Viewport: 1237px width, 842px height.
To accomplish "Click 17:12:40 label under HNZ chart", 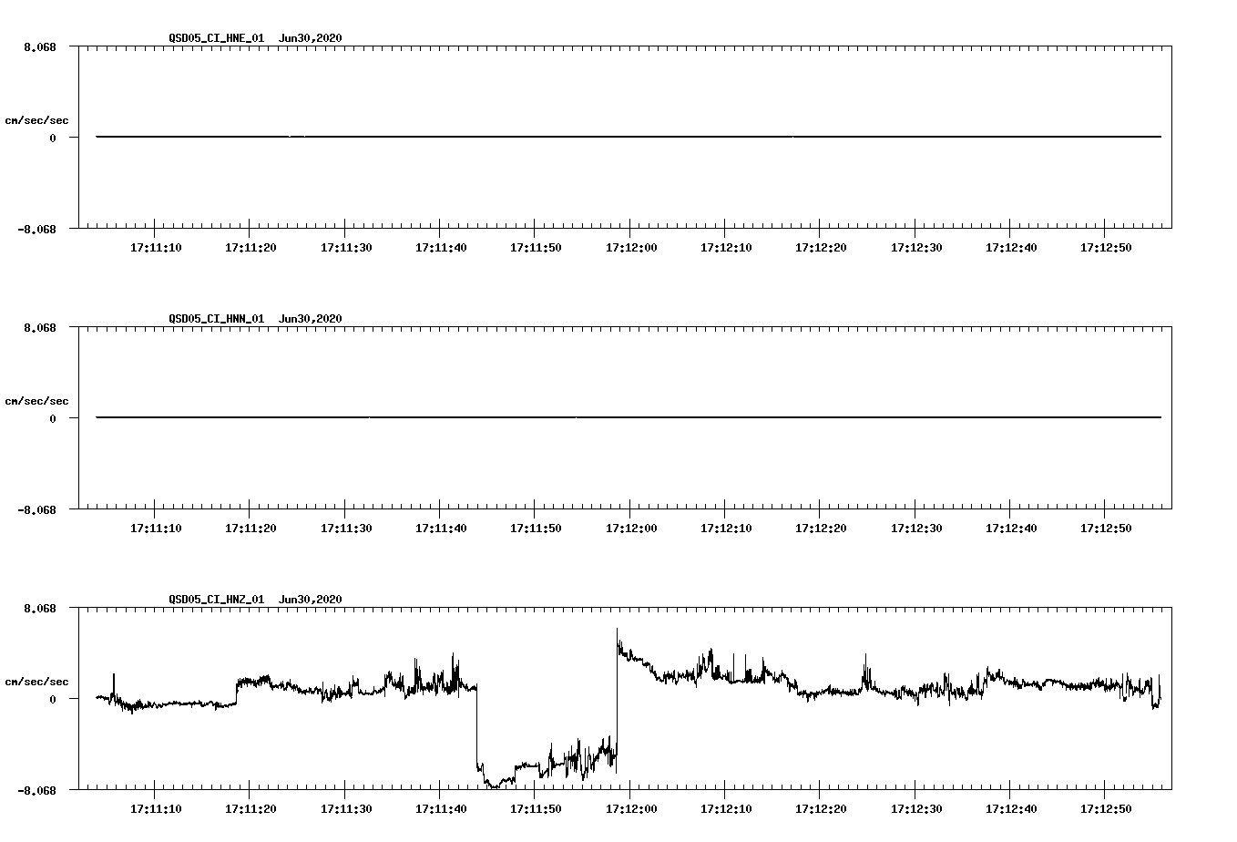I will [x=1011, y=809].
